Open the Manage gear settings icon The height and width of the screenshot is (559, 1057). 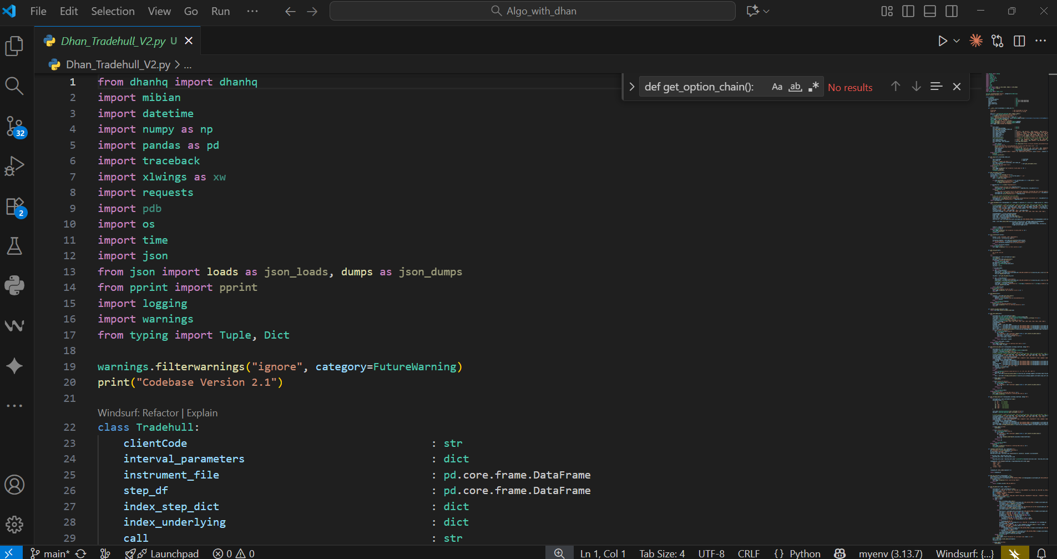click(x=14, y=524)
